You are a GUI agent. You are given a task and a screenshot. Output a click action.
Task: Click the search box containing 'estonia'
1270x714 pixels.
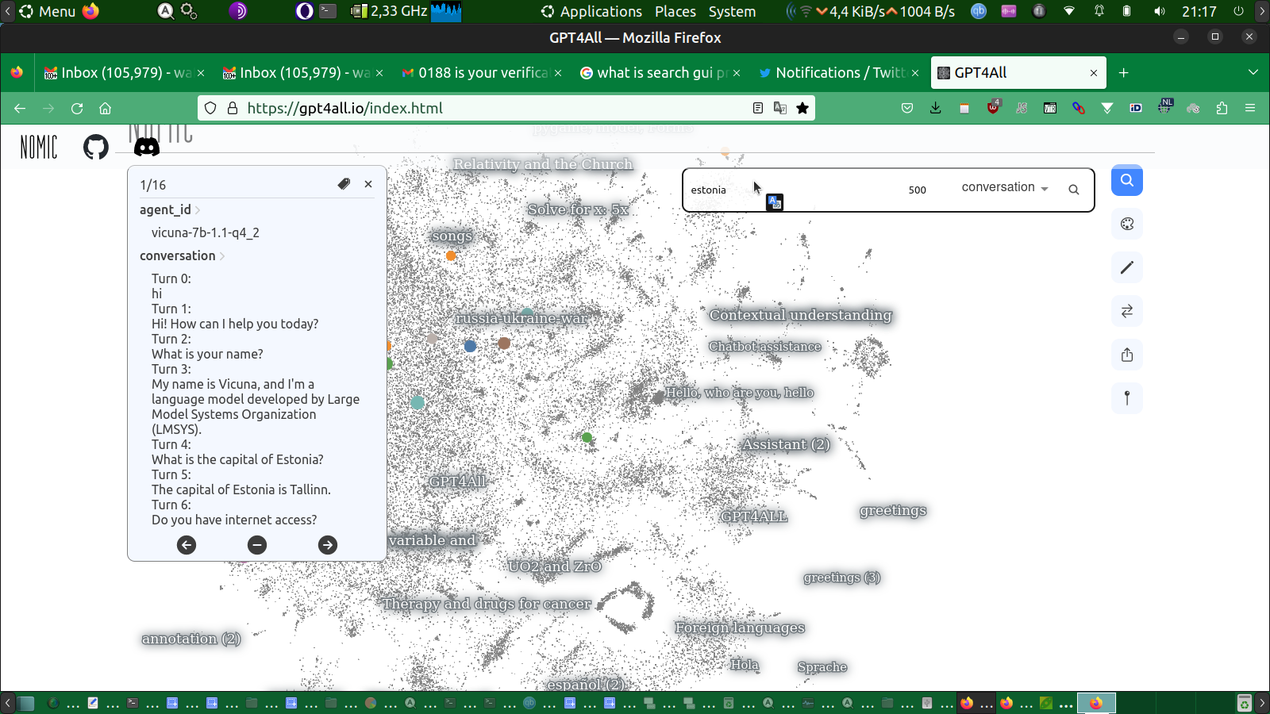[x=794, y=190]
